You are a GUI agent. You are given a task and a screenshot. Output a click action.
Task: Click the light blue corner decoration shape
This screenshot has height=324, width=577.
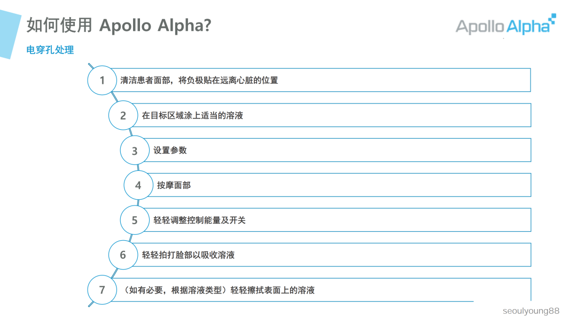coord(9,34)
